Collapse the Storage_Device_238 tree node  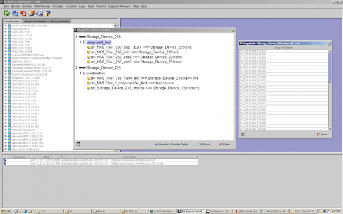[x=77, y=36]
